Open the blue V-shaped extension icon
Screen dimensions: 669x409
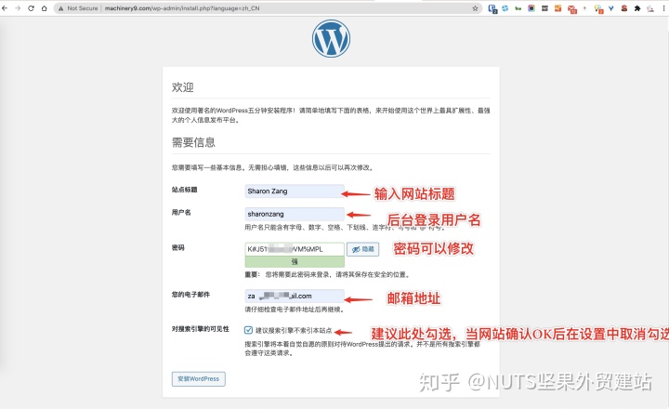point(611,8)
